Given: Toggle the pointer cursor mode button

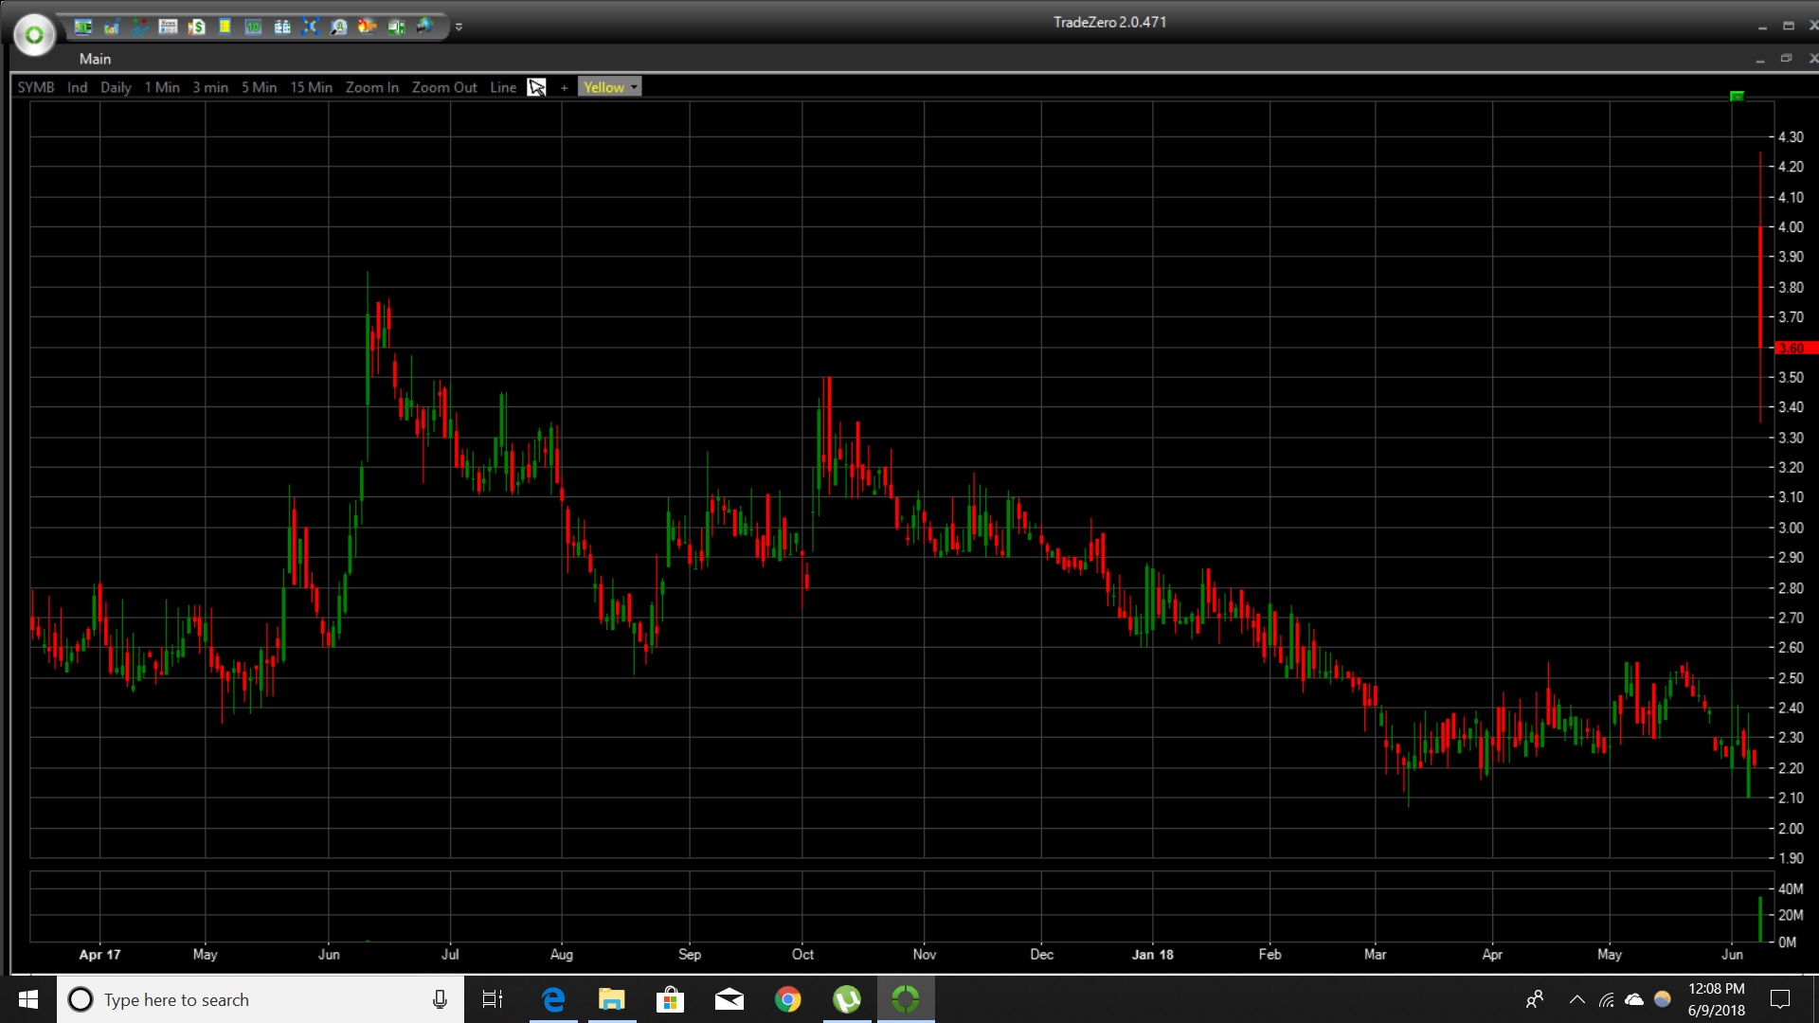Looking at the screenshot, I should 536,87.
